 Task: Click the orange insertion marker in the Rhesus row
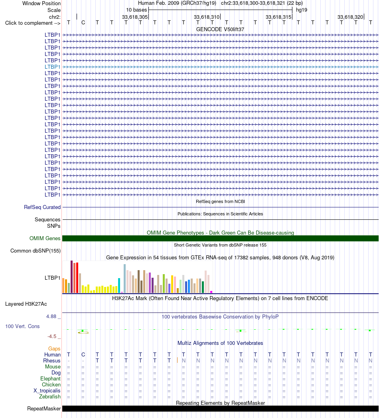[177, 360]
